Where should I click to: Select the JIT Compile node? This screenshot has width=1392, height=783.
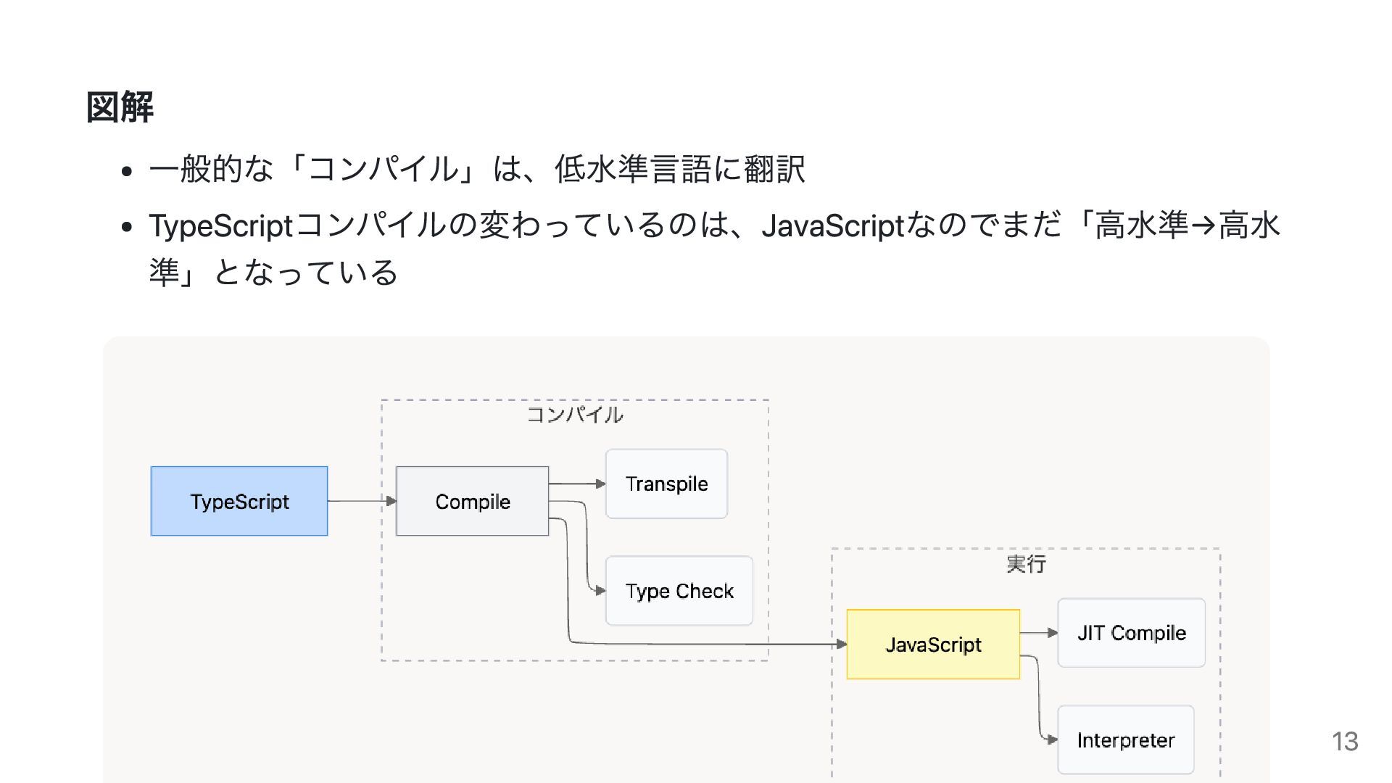click(x=1132, y=633)
